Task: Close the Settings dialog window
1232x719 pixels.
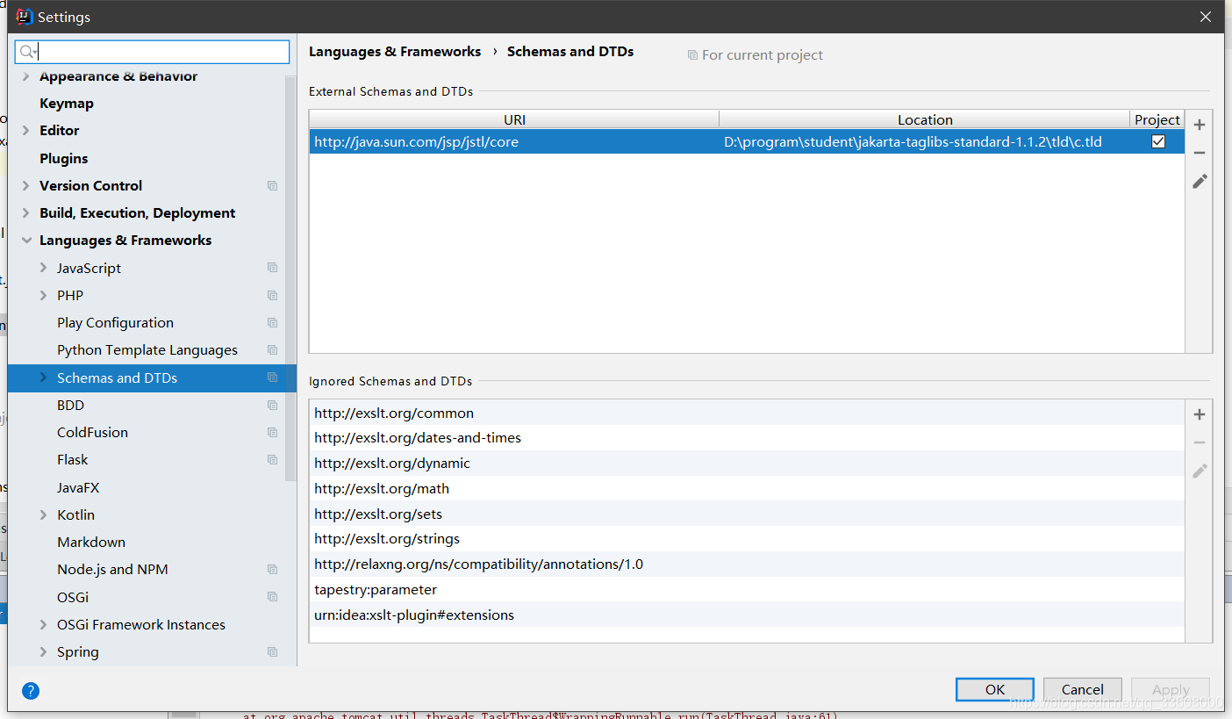Action: (1206, 17)
